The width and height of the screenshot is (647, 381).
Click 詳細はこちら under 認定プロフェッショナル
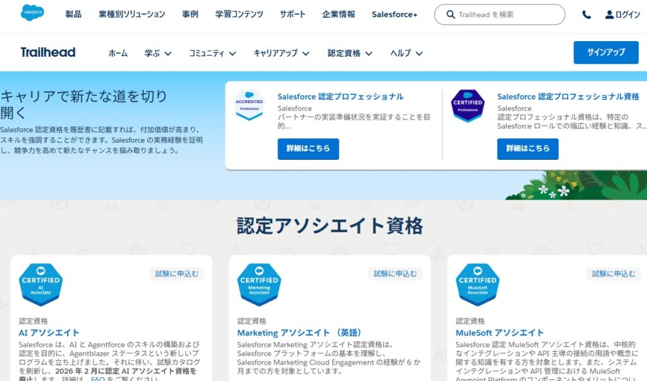point(308,148)
